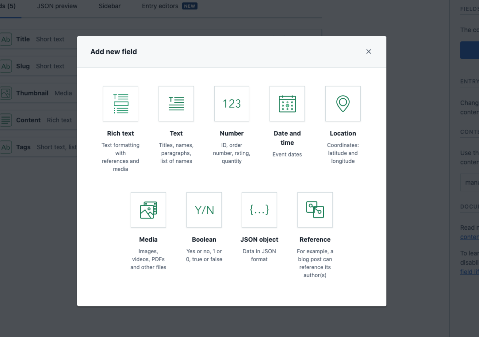Click the Title field's Ab icon
The width and height of the screenshot is (479, 337).
pos(6,39)
